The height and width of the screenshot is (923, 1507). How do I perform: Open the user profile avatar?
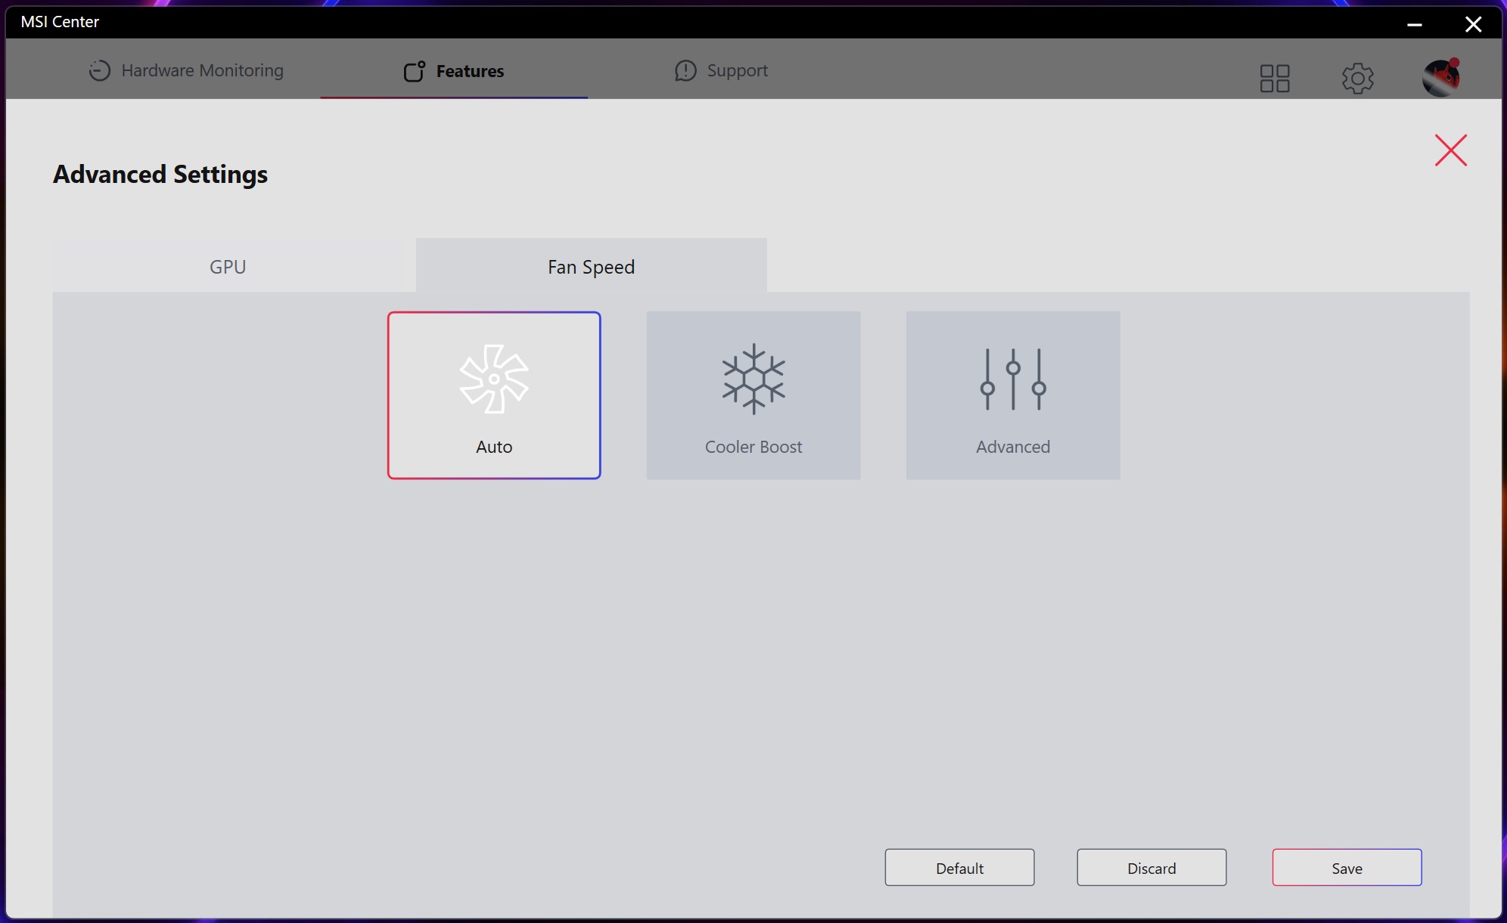click(x=1441, y=77)
